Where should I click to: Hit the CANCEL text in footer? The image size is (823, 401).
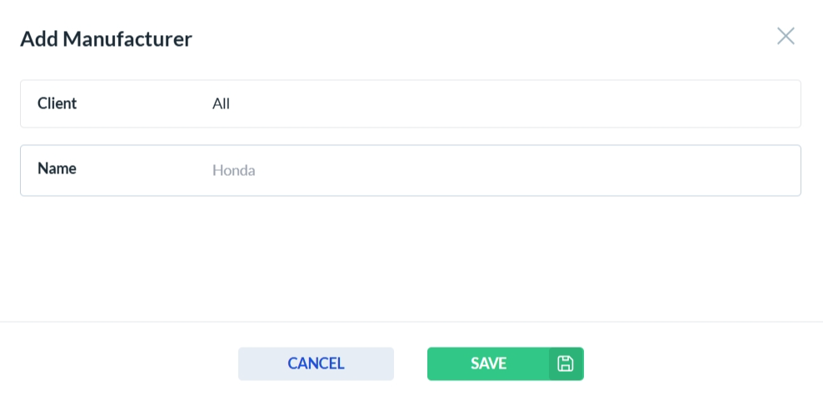click(x=316, y=363)
